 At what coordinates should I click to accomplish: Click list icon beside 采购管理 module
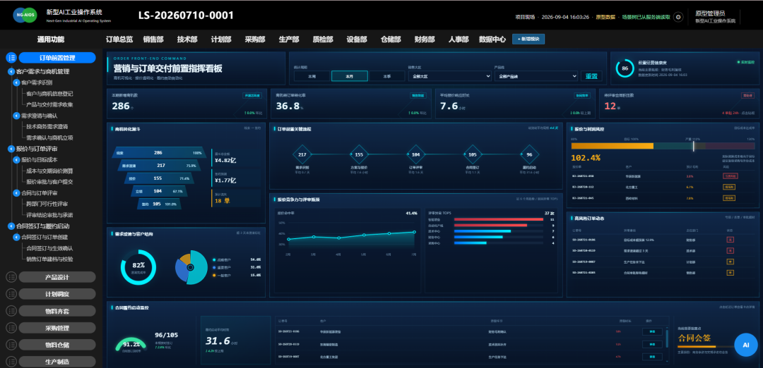tap(12, 329)
